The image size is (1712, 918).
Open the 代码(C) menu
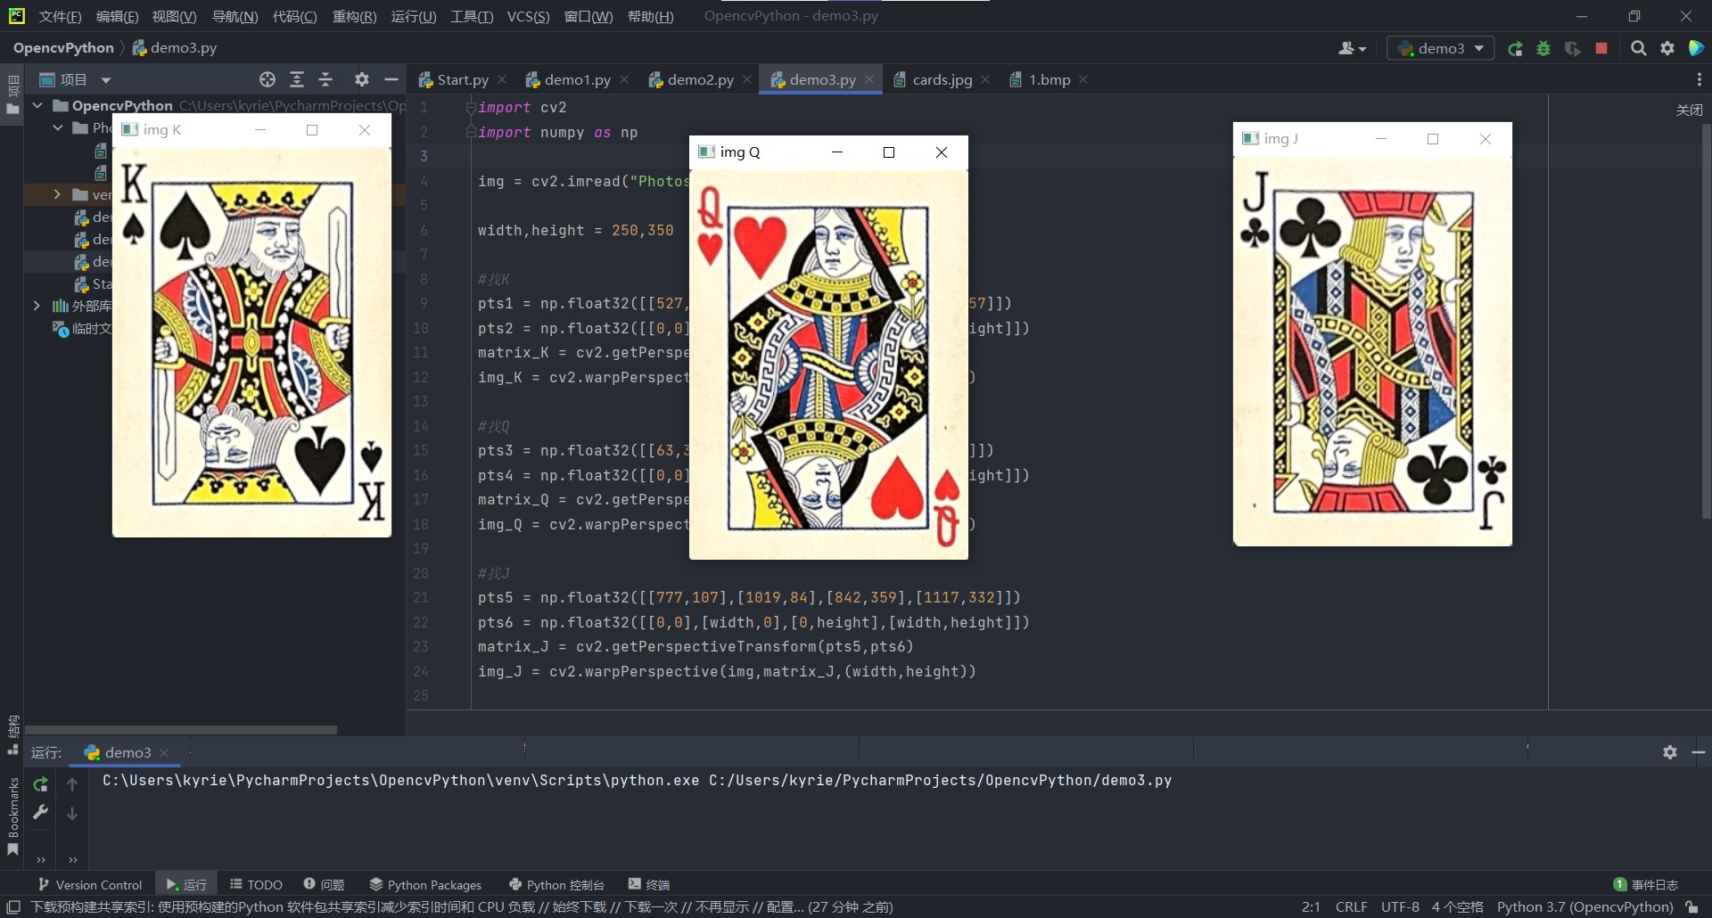294,17
